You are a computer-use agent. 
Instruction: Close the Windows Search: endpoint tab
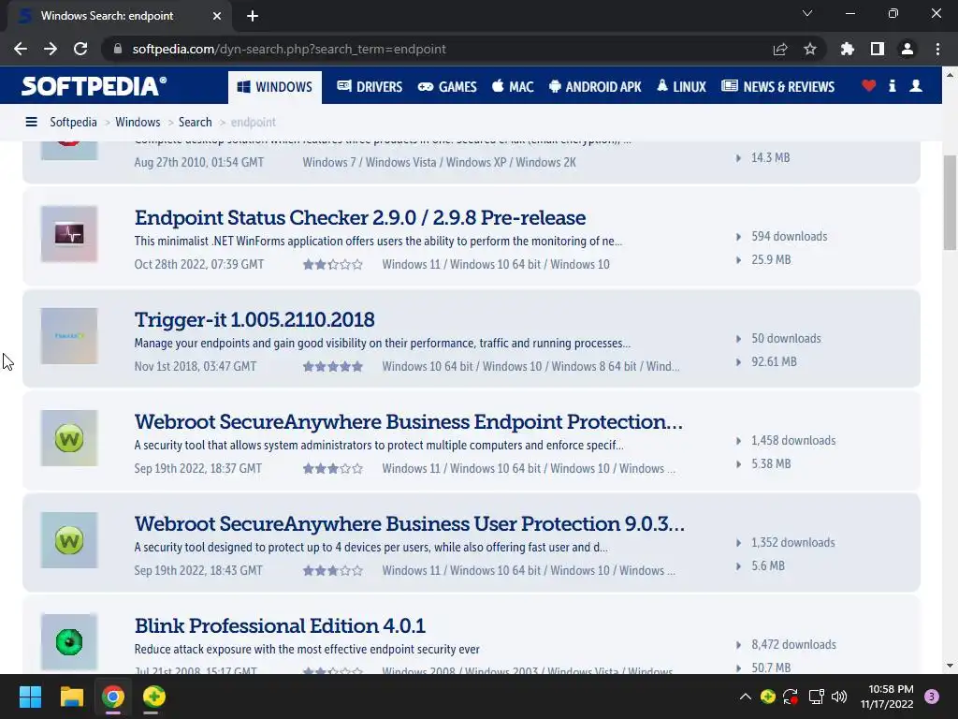(x=217, y=16)
